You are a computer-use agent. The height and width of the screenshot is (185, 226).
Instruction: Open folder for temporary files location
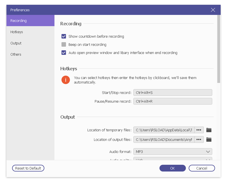click(x=209, y=130)
